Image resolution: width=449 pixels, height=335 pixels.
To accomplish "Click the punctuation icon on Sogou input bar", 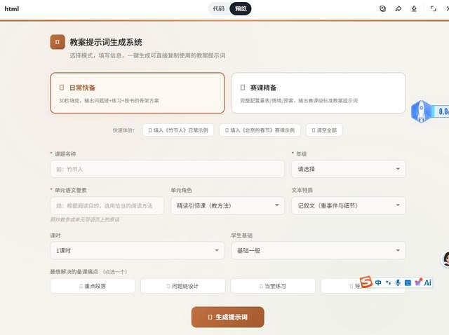I will pos(388,282).
